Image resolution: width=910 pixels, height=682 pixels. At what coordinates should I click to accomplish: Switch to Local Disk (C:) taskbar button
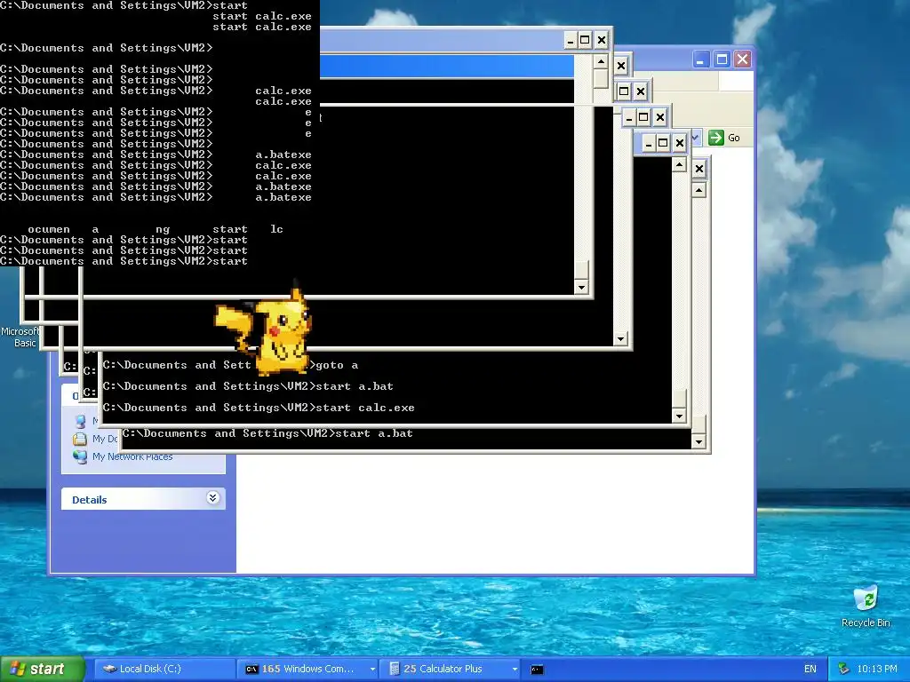pos(164,669)
